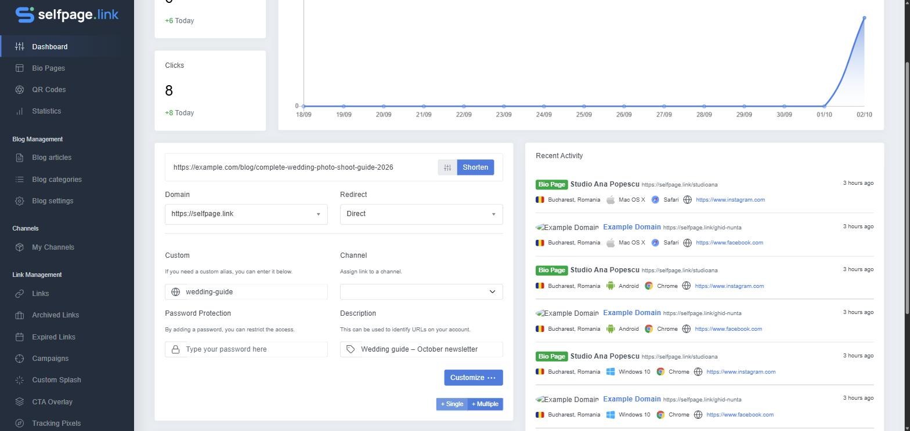Expand the Channel assignment dropdown
The image size is (910, 431).
(x=421, y=292)
